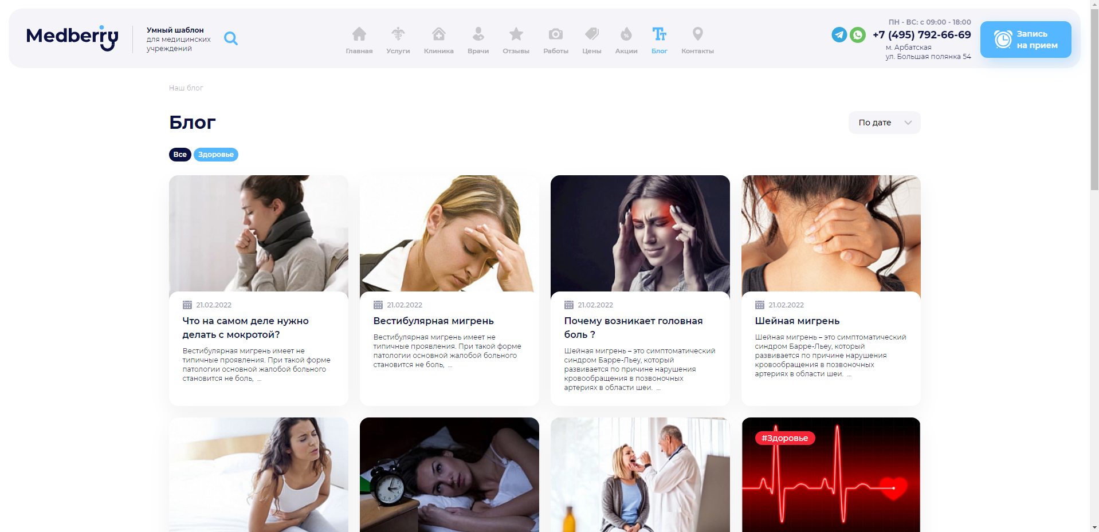1099x532 pixels.
Task: Open the Отзывы star icon
Action: 516,34
